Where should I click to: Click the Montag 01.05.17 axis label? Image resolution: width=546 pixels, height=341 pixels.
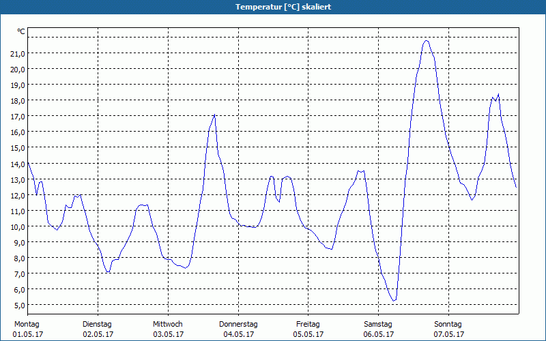(27, 329)
